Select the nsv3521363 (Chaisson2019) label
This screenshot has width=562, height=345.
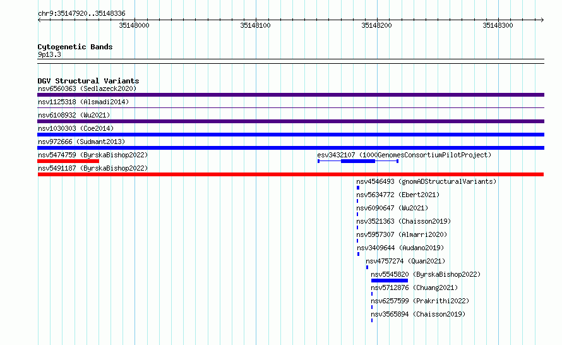pyautogui.click(x=404, y=221)
